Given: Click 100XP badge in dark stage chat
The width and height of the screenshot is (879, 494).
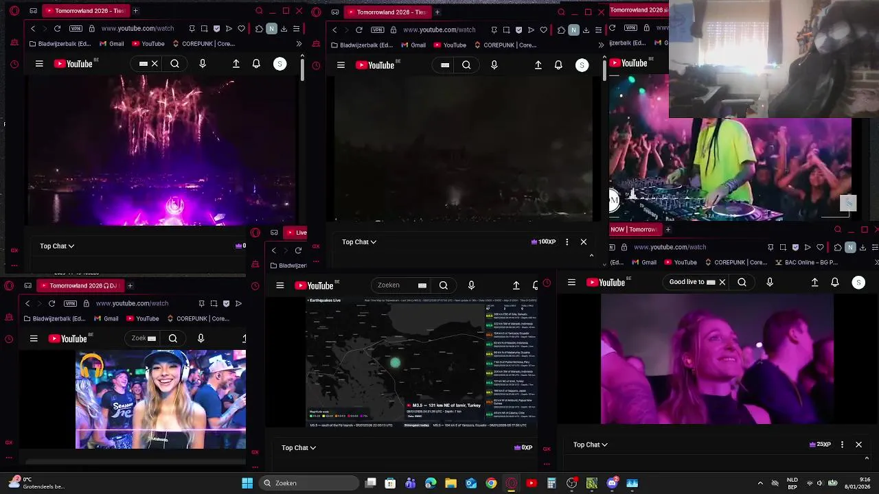Looking at the screenshot, I should 543,242.
